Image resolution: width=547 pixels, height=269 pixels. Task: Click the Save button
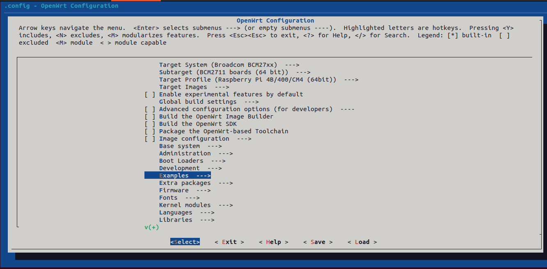(x=318, y=242)
